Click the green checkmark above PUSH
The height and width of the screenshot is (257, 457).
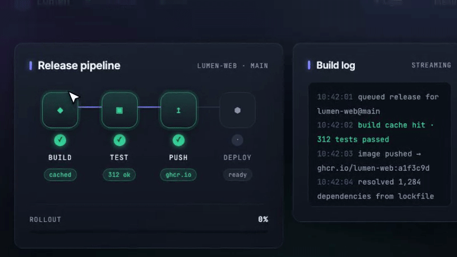[178, 140]
